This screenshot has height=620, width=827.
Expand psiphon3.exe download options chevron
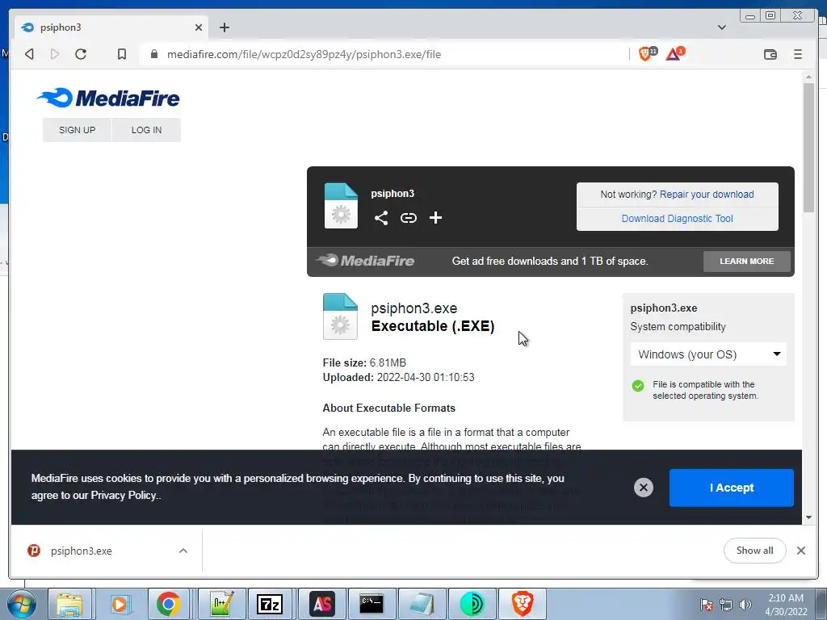click(x=183, y=551)
